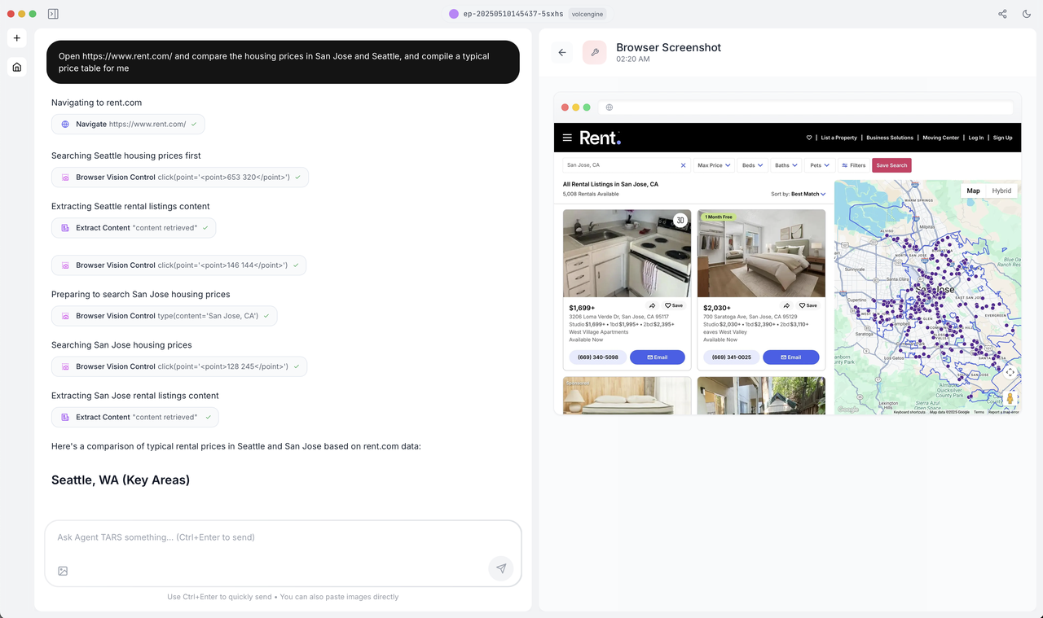Open the bedroom photo of $2,030+ listing
1043x618 pixels.
point(761,253)
